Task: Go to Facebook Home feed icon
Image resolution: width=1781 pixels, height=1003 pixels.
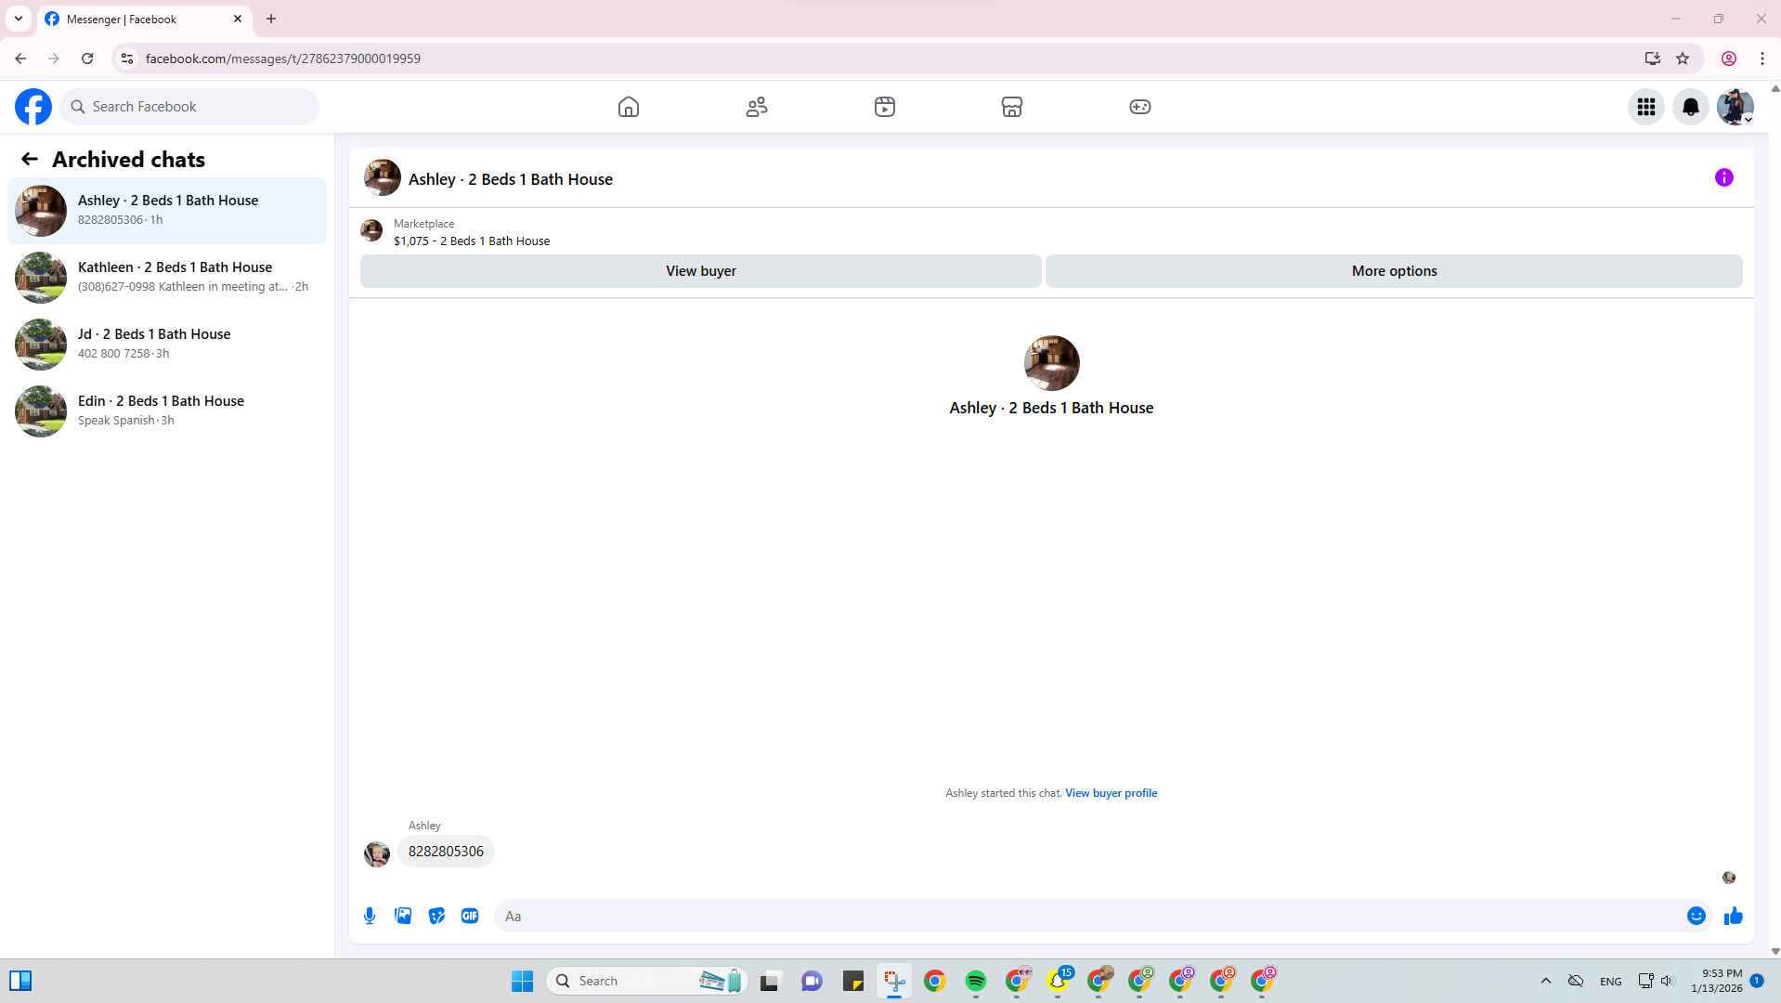Action: point(629,107)
